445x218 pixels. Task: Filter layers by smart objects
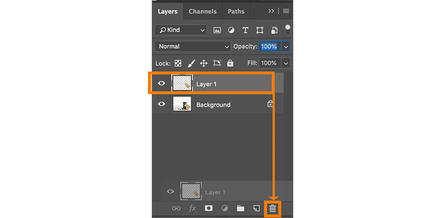tap(274, 30)
